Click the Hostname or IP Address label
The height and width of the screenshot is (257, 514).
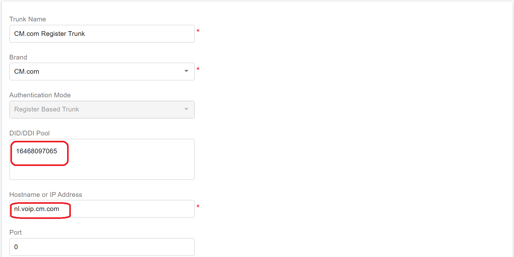coord(46,195)
